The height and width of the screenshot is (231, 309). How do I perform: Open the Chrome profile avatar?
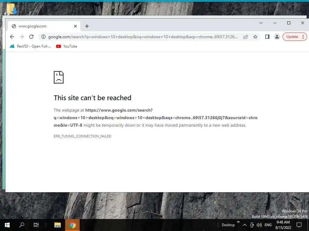pyautogui.click(x=277, y=37)
